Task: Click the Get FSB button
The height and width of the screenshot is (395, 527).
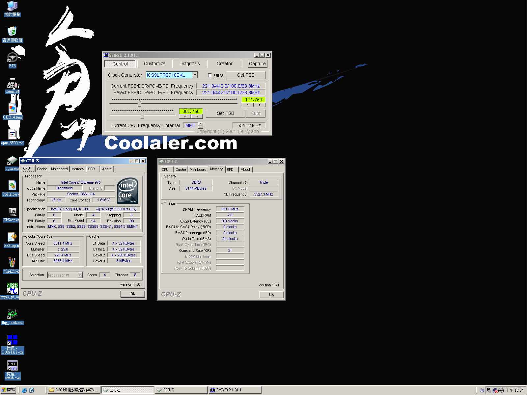Action: (x=245, y=75)
